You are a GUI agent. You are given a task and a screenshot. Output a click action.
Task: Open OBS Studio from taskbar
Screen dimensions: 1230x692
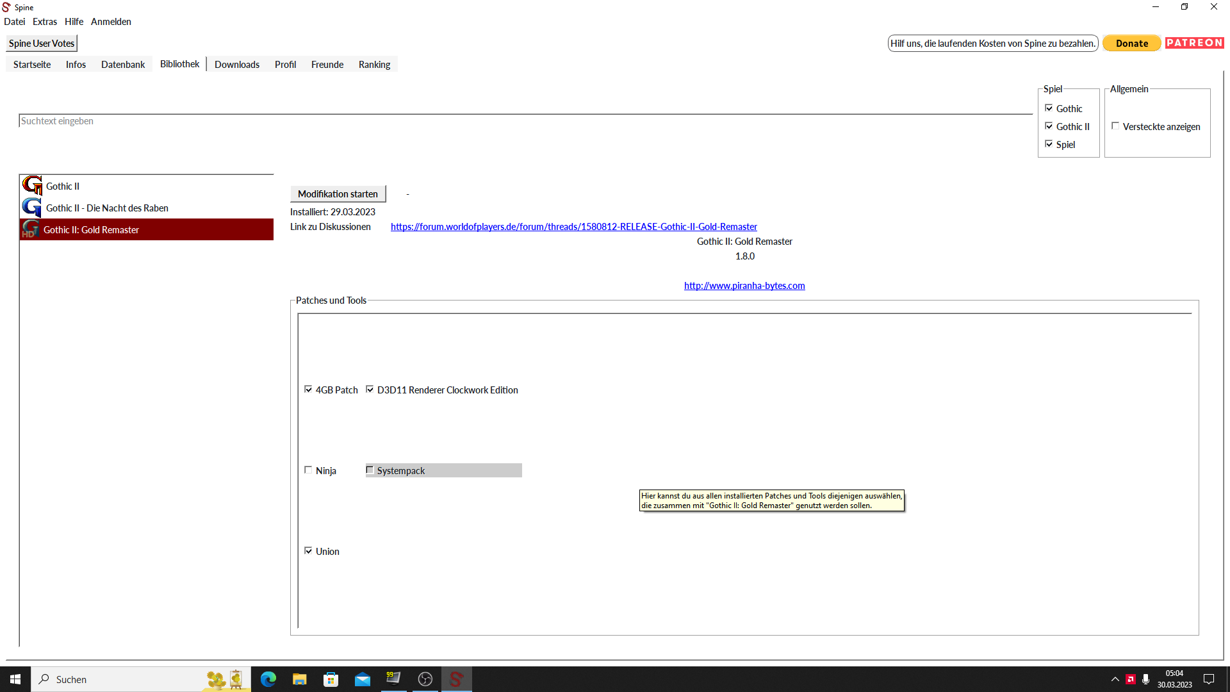point(425,679)
